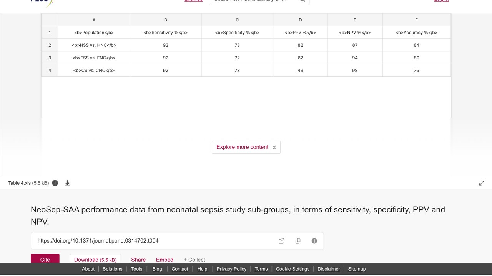The image size is (492, 276).
Task: Click the NPV % header cell
Action: tap(355, 33)
